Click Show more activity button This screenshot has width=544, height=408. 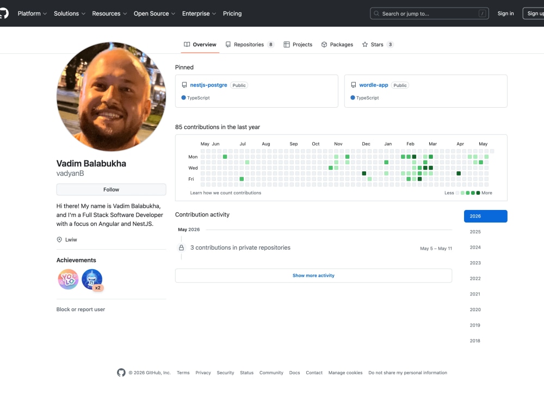pyautogui.click(x=313, y=275)
